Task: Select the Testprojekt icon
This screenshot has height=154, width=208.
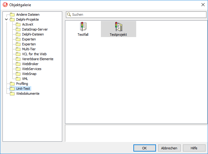Action: click(118, 27)
